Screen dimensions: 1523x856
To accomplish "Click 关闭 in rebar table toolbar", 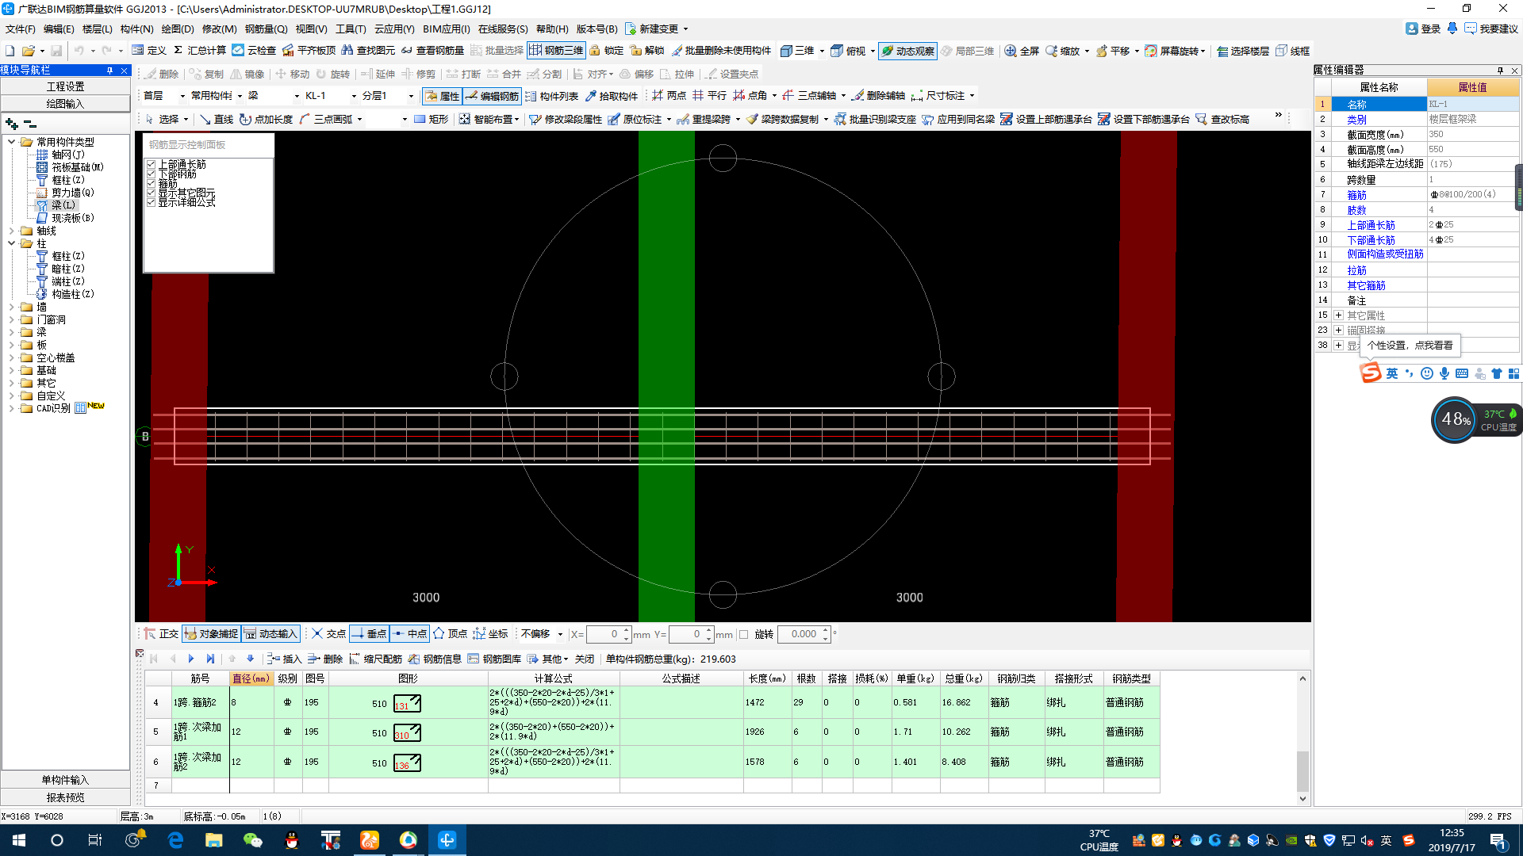I will point(585,659).
